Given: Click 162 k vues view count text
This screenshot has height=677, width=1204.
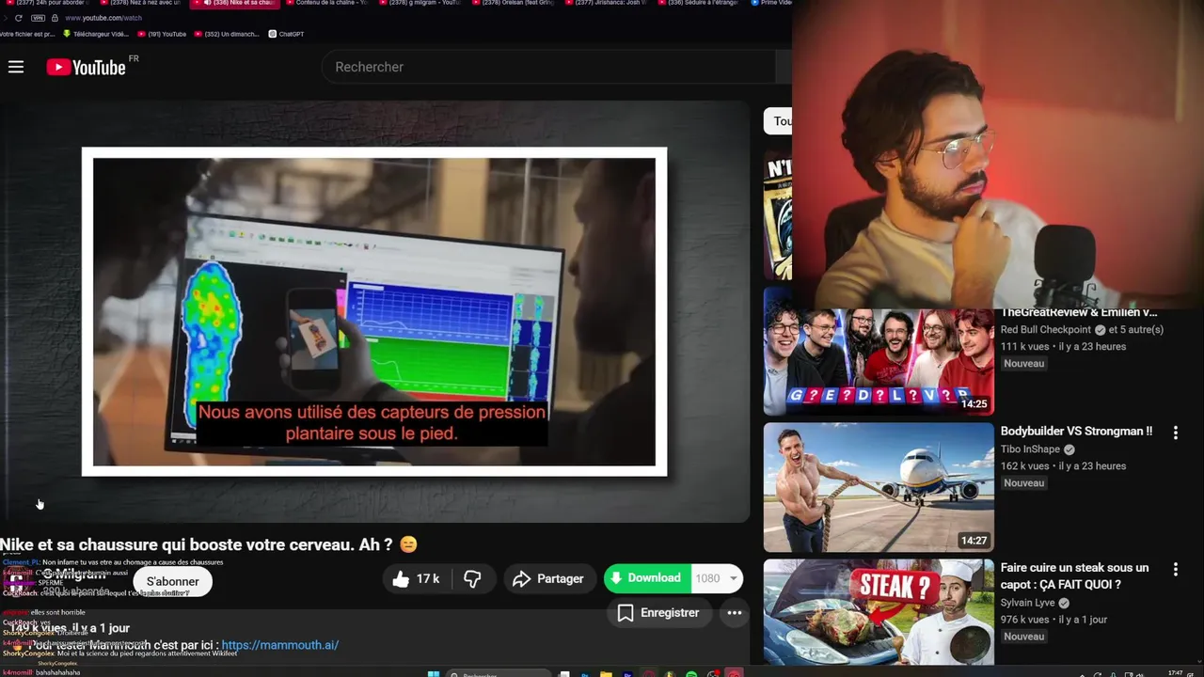Looking at the screenshot, I should (x=1025, y=466).
